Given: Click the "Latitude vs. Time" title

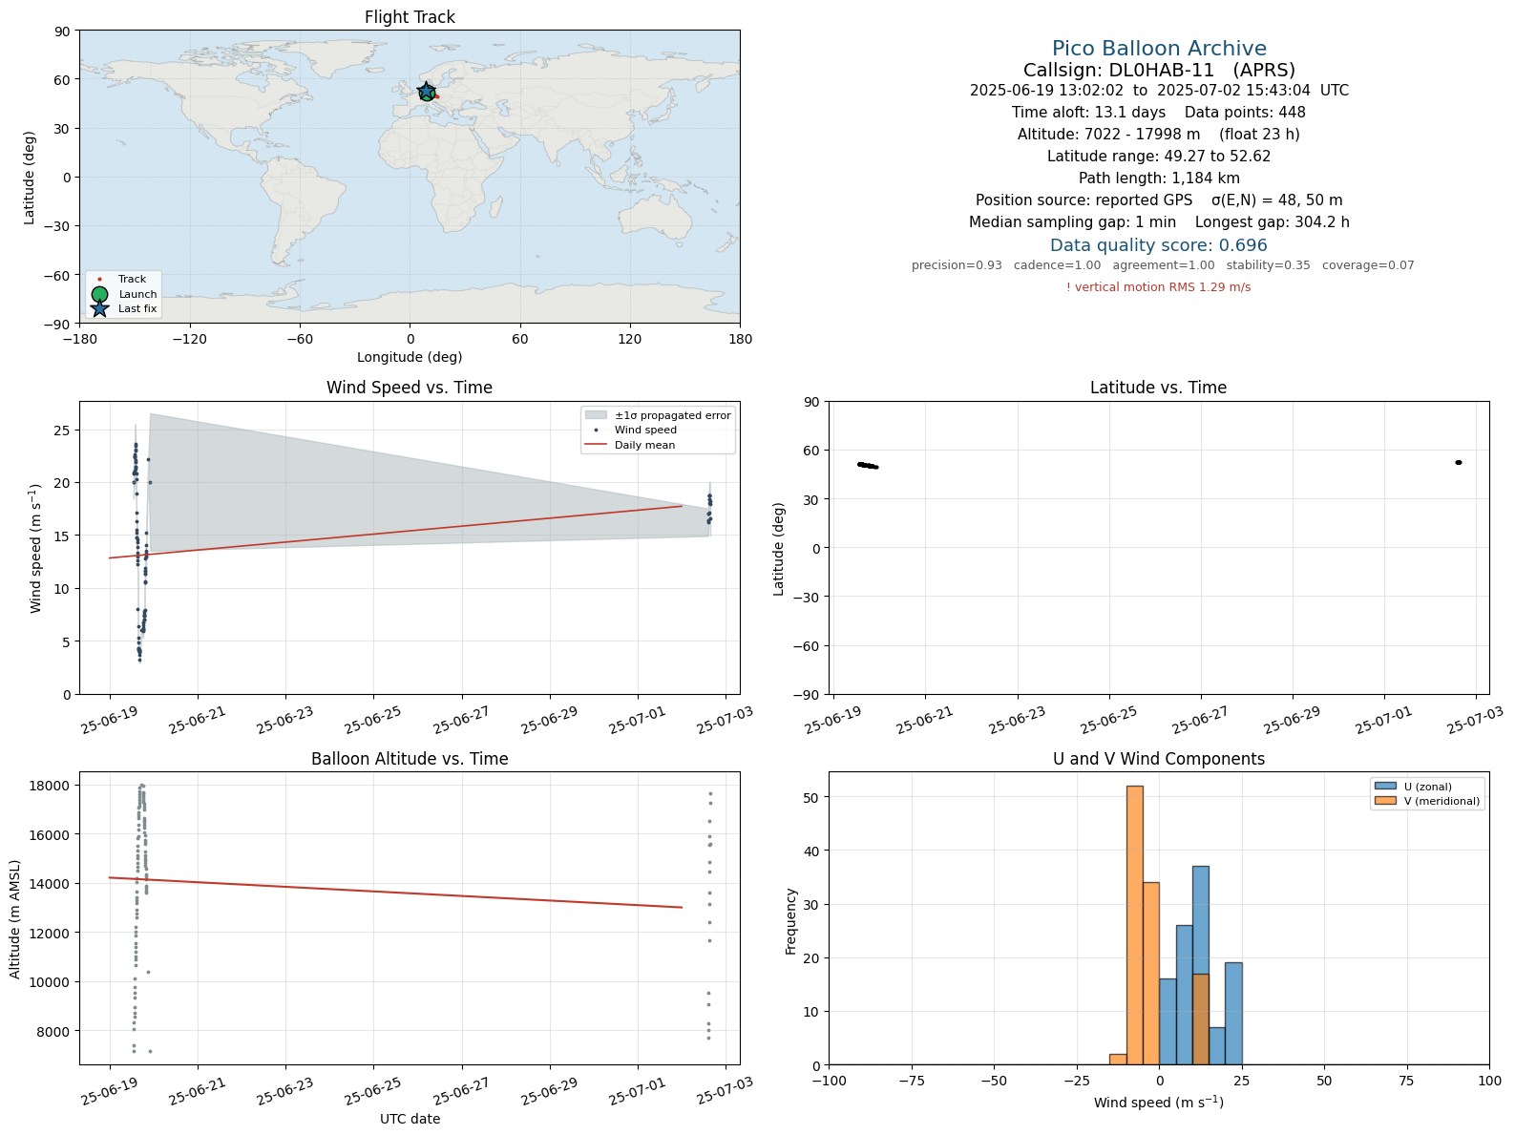Looking at the screenshot, I should point(1159,388).
